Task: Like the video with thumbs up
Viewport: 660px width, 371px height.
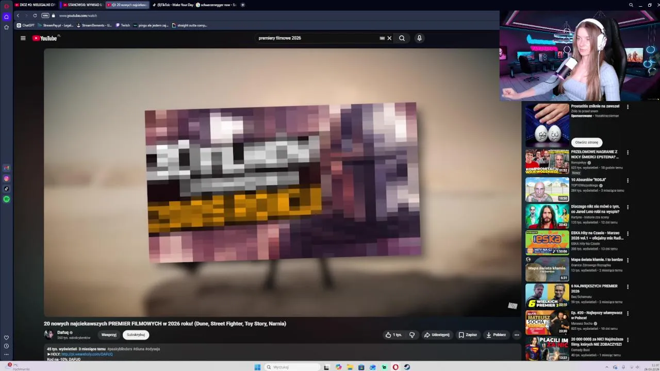Action: click(x=393, y=335)
